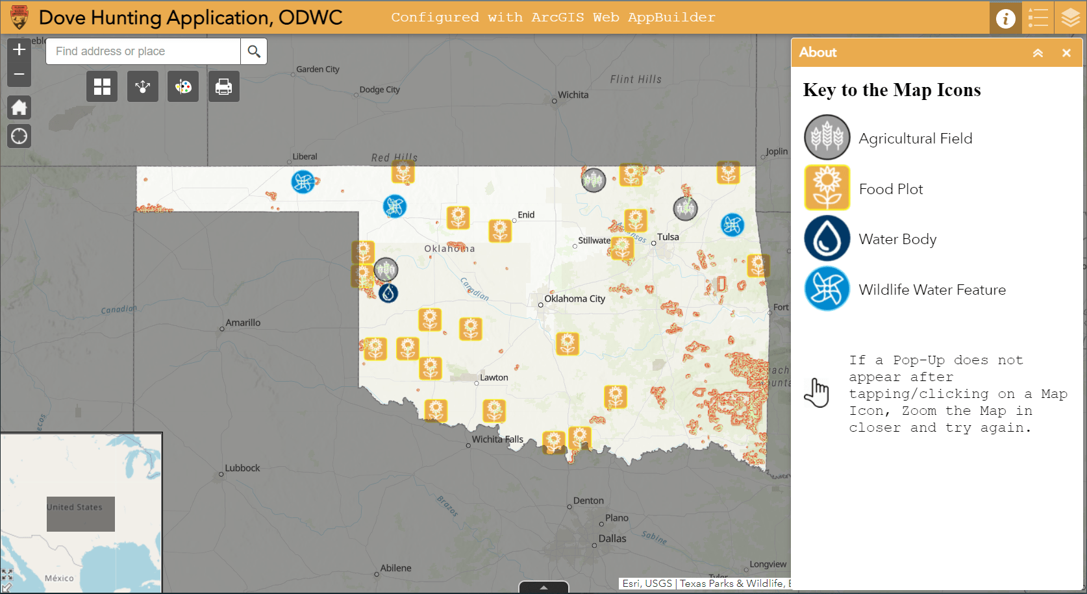Open the Layer List widget
1087x594 pixels.
[1070, 18]
